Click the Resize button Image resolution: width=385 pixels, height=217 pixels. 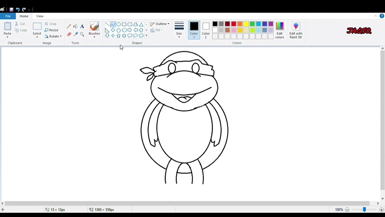tap(51, 30)
